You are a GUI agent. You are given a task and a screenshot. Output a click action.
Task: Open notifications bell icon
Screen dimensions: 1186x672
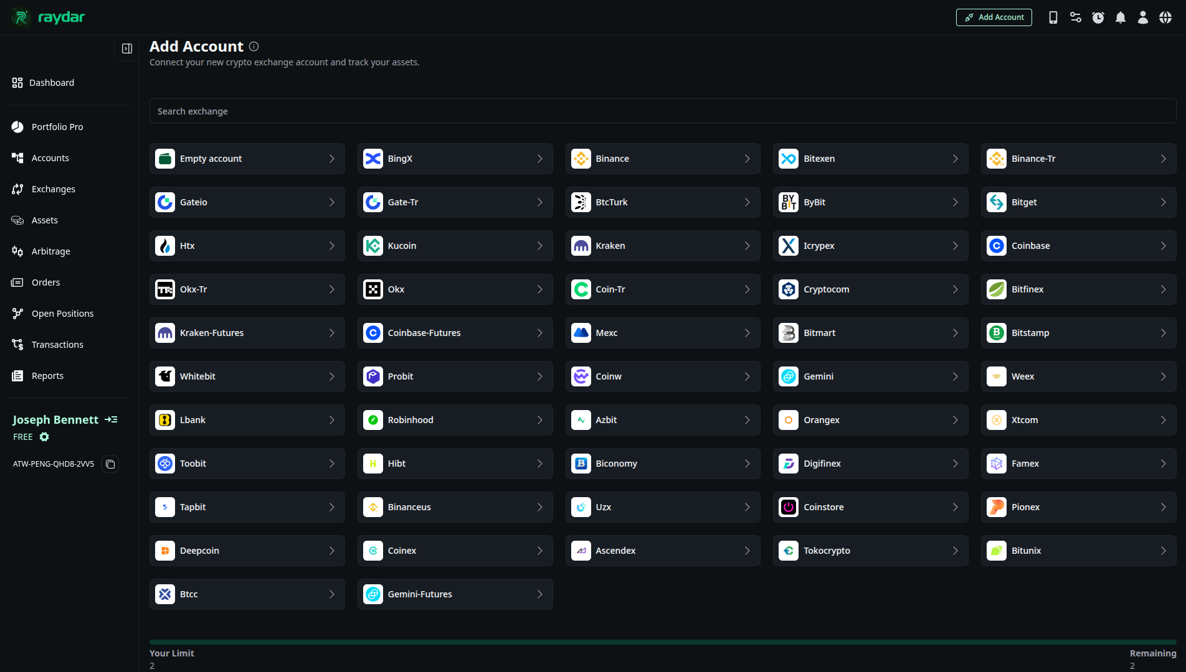point(1121,17)
